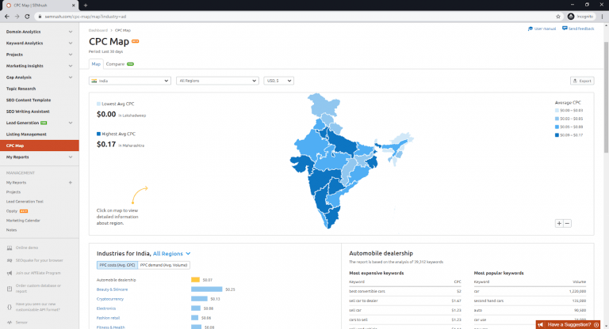Select PPC costs (Avg. CPC) toggle
Viewport: 609px width, 329px height.
(x=117, y=265)
